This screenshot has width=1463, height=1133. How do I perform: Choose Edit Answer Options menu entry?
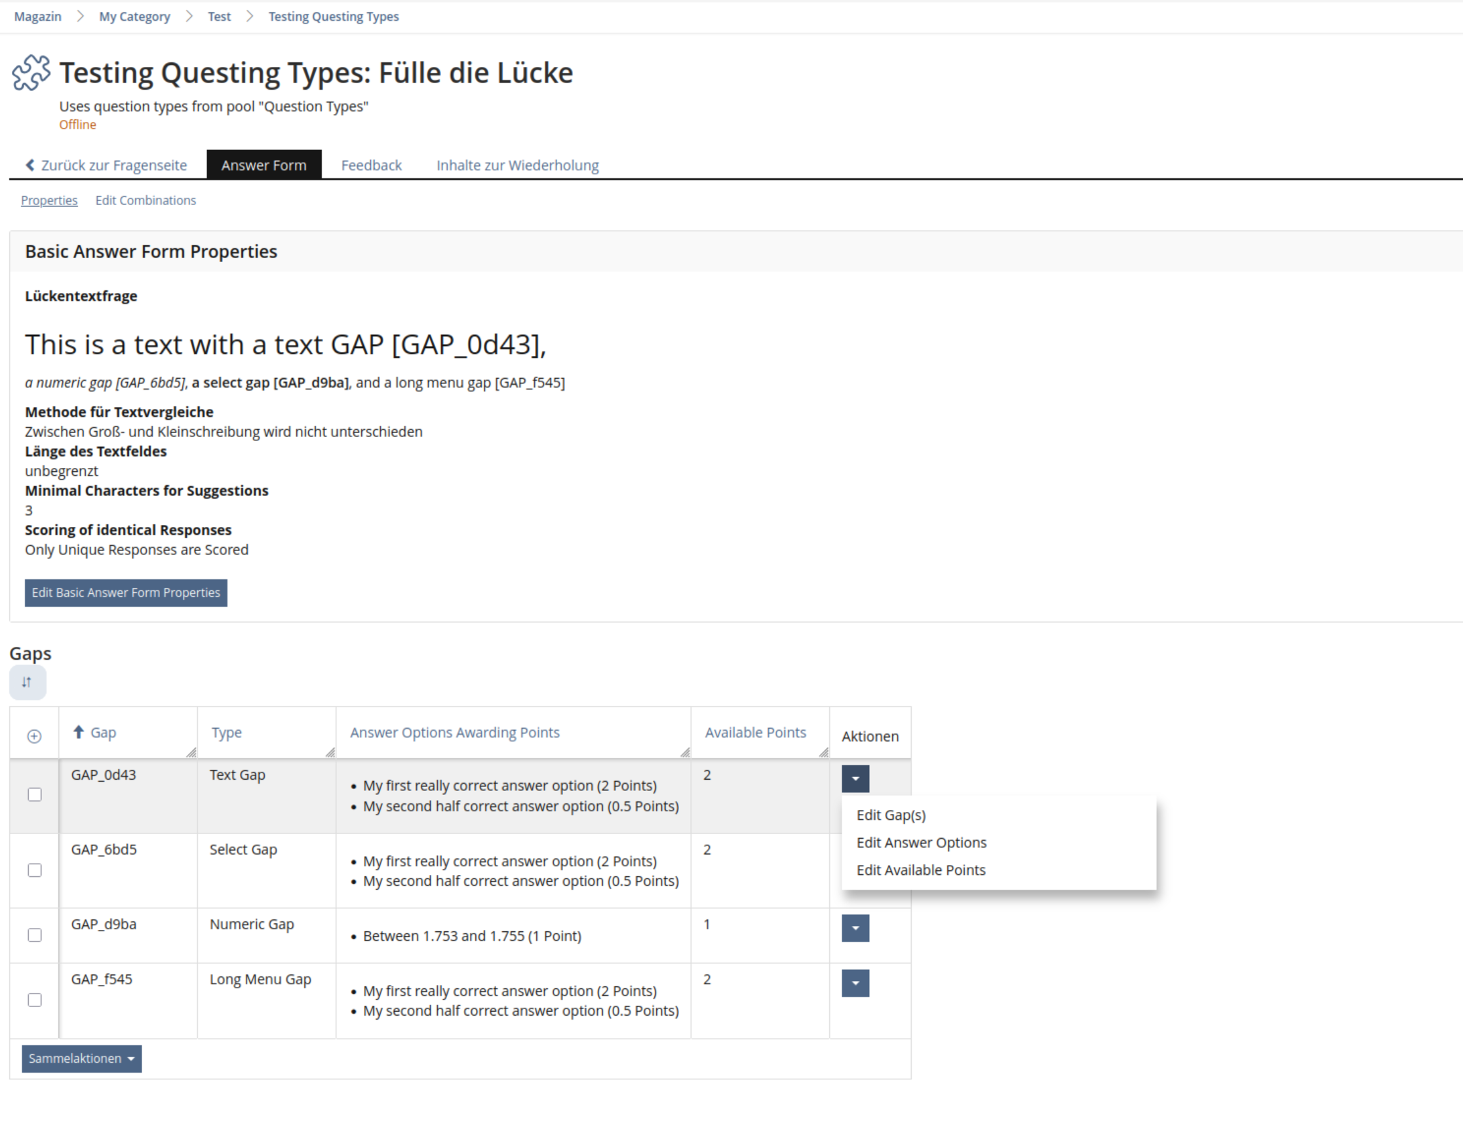coord(921,843)
